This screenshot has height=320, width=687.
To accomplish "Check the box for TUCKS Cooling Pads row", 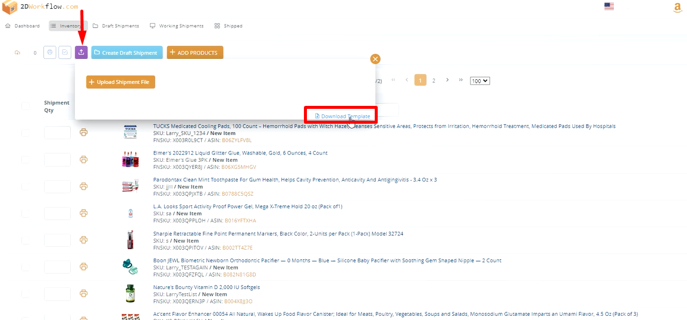I will point(26,133).
